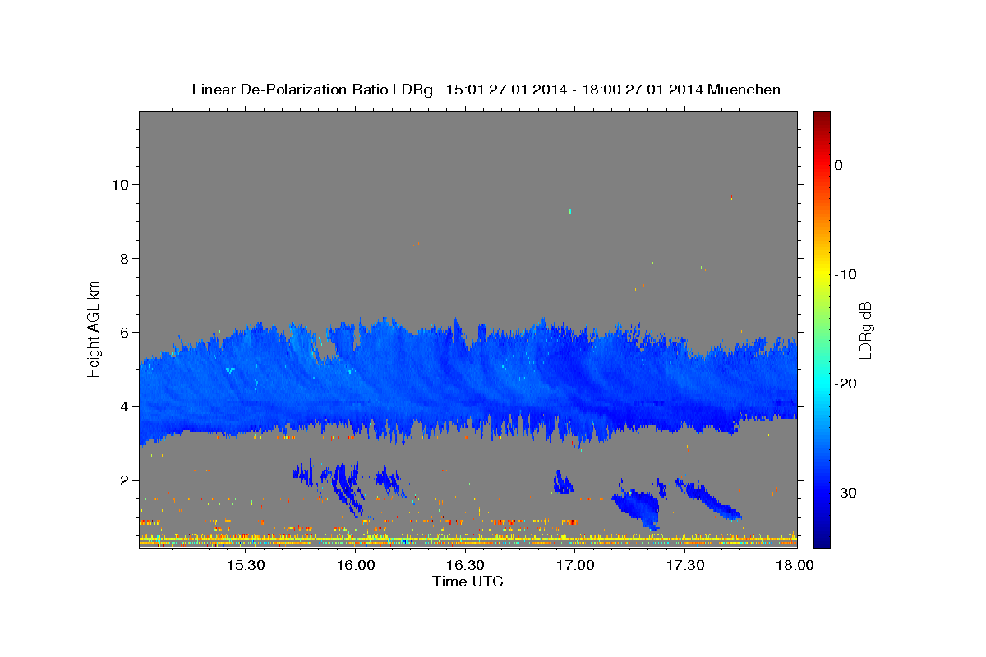Click the height tick label 6
Screen dimensions: 986x657
pyautogui.click(x=124, y=332)
